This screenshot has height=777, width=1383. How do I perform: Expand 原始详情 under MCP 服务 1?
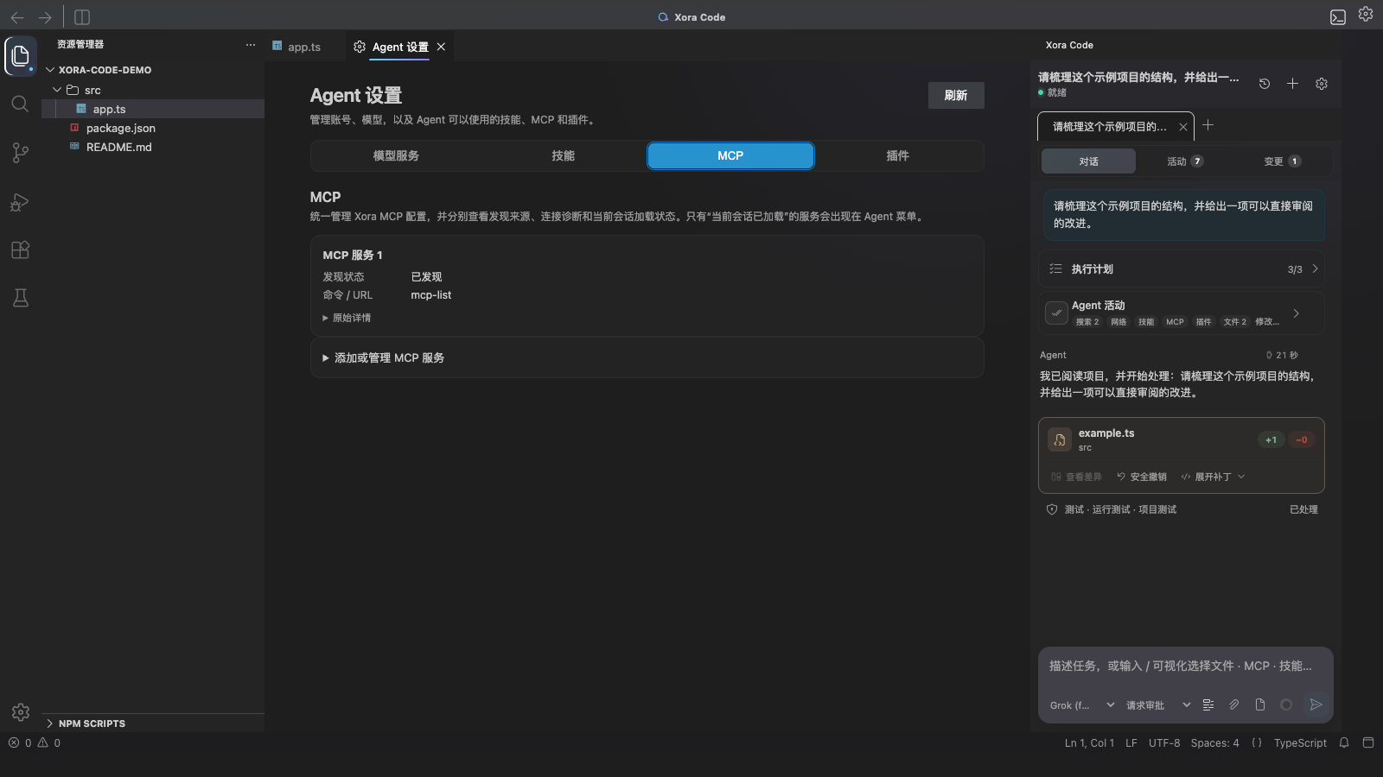347,318
